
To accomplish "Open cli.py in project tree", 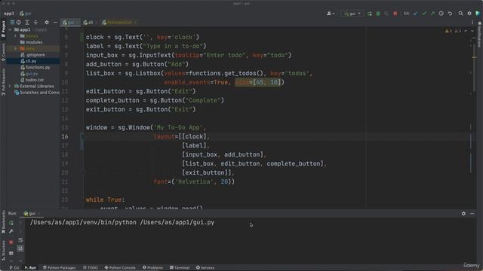I will pyautogui.click(x=29, y=61).
